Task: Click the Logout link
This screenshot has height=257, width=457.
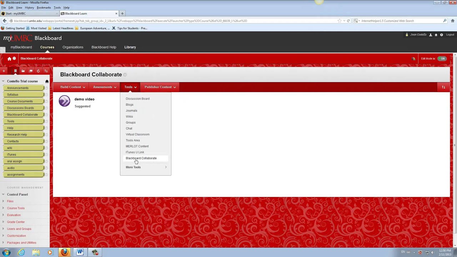Action: 450,35
